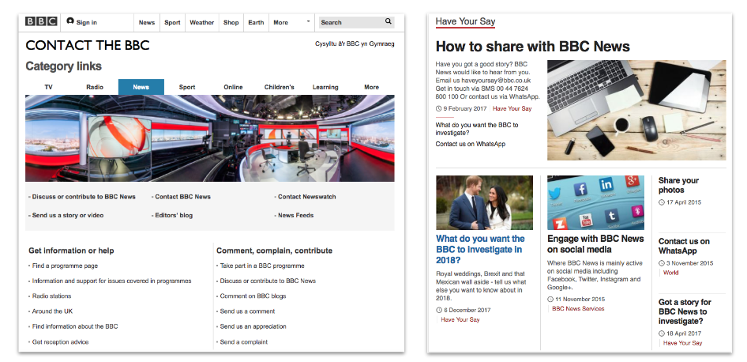Open How to share with BBC News headline
The height and width of the screenshot is (362, 747).
tap(533, 47)
